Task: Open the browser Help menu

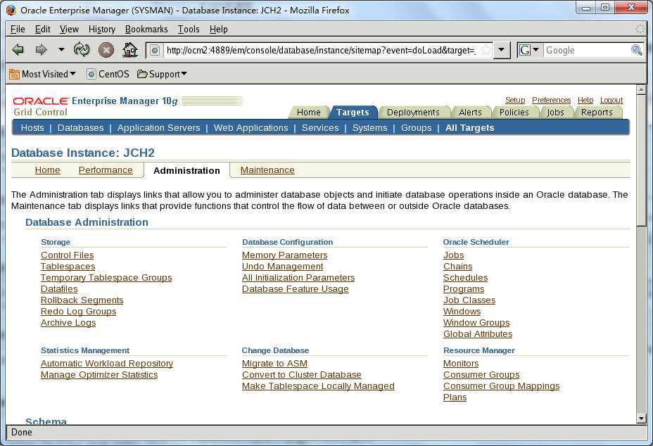Action: [218, 29]
